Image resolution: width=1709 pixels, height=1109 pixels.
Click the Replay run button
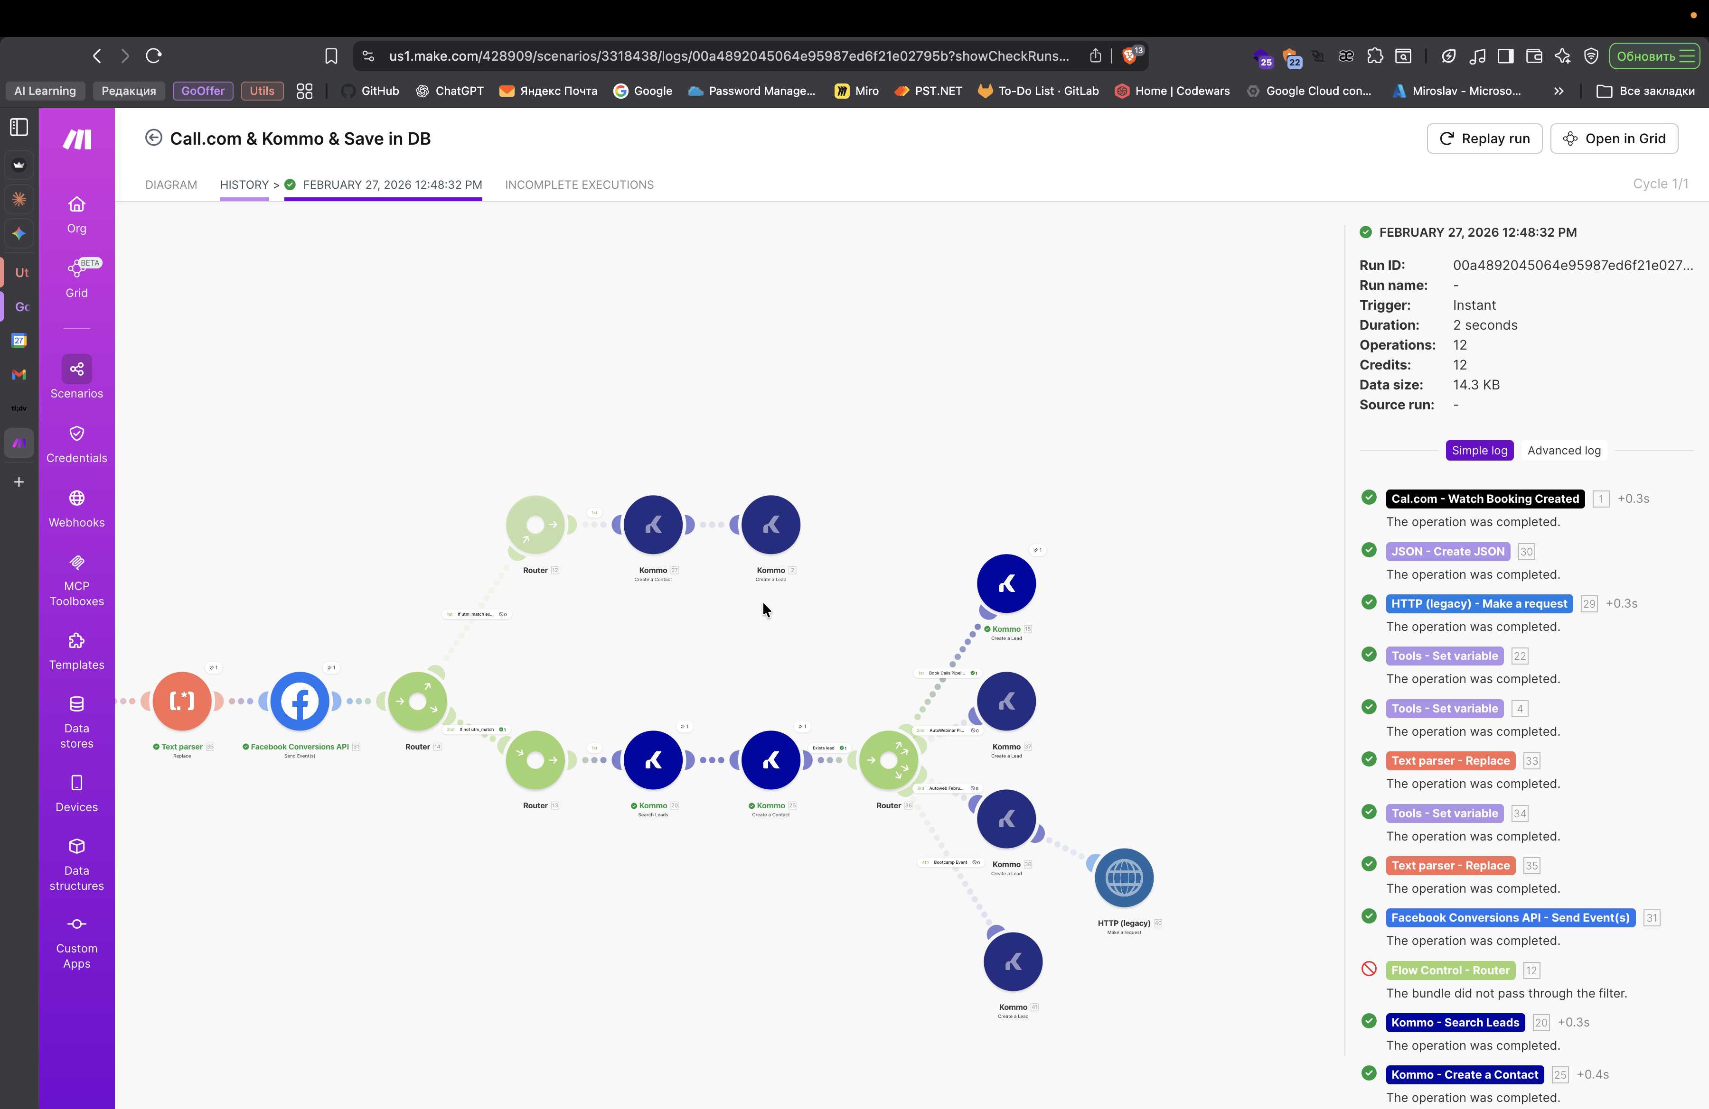point(1484,139)
